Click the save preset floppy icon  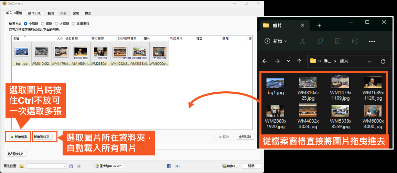(71, 166)
